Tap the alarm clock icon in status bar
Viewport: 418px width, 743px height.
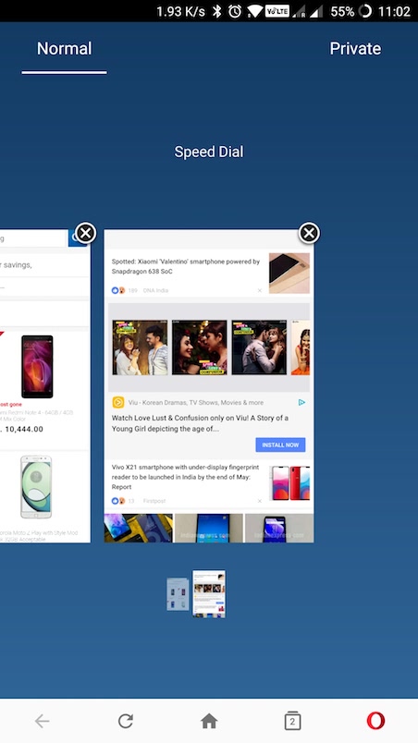pyautogui.click(x=235, y=11)
